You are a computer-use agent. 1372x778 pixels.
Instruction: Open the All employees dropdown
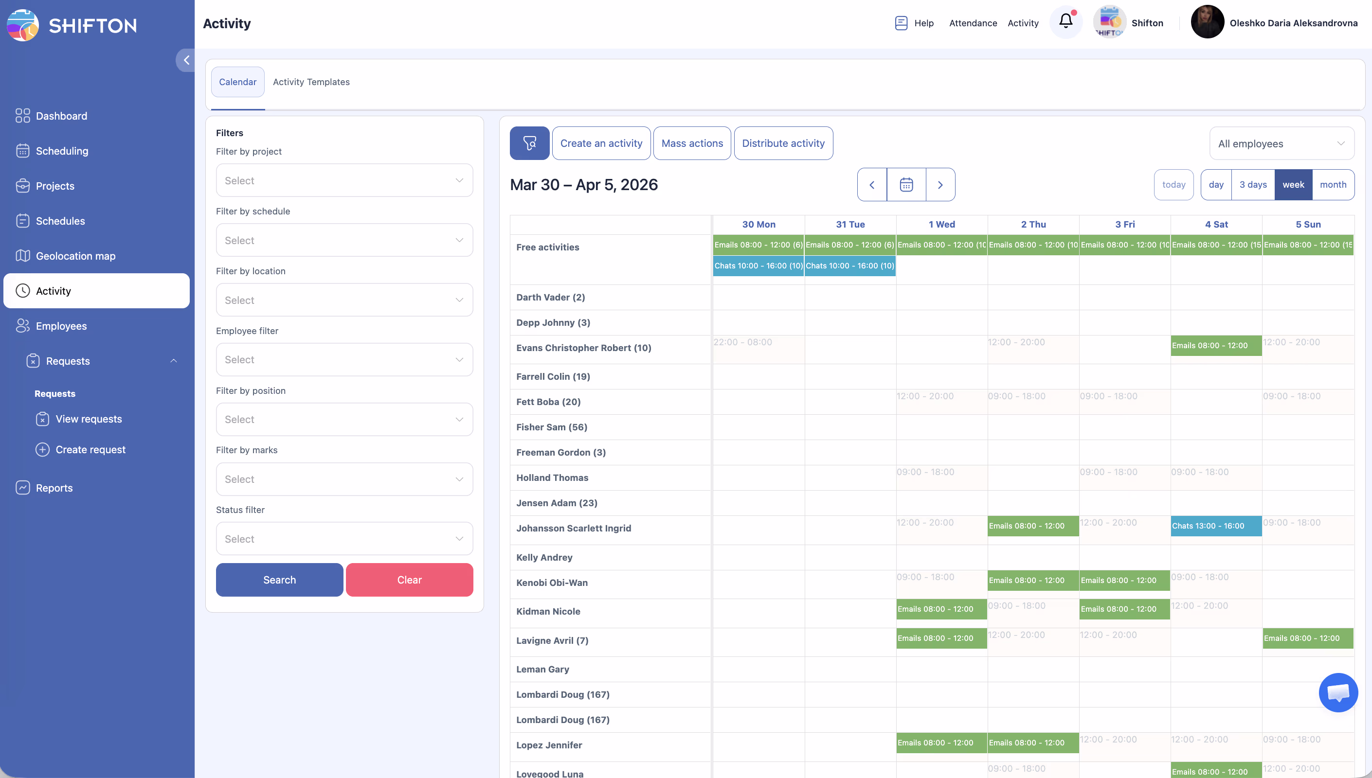1281,144
